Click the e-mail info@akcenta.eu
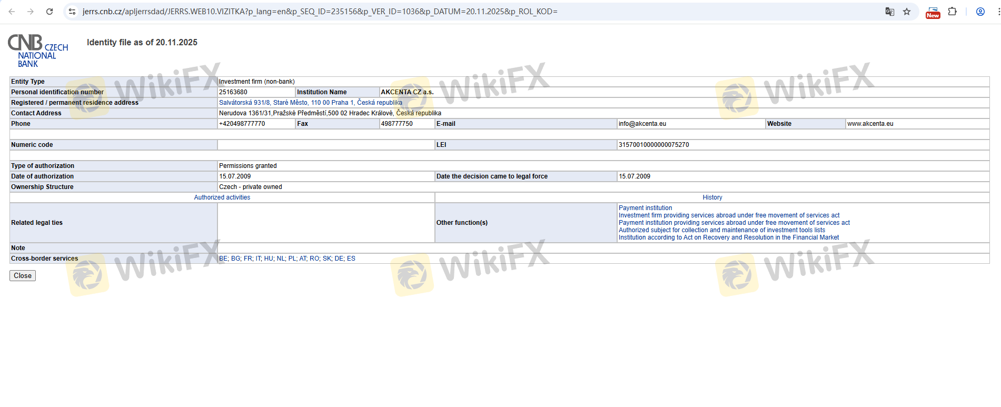Screen dimensions: 1001x407 click(x=642, y=124)
